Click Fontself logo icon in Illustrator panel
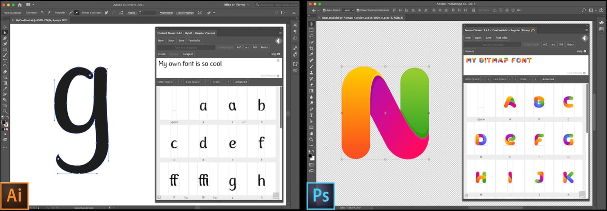This screenshot has height=211, width=607. [x=278, y=41]
